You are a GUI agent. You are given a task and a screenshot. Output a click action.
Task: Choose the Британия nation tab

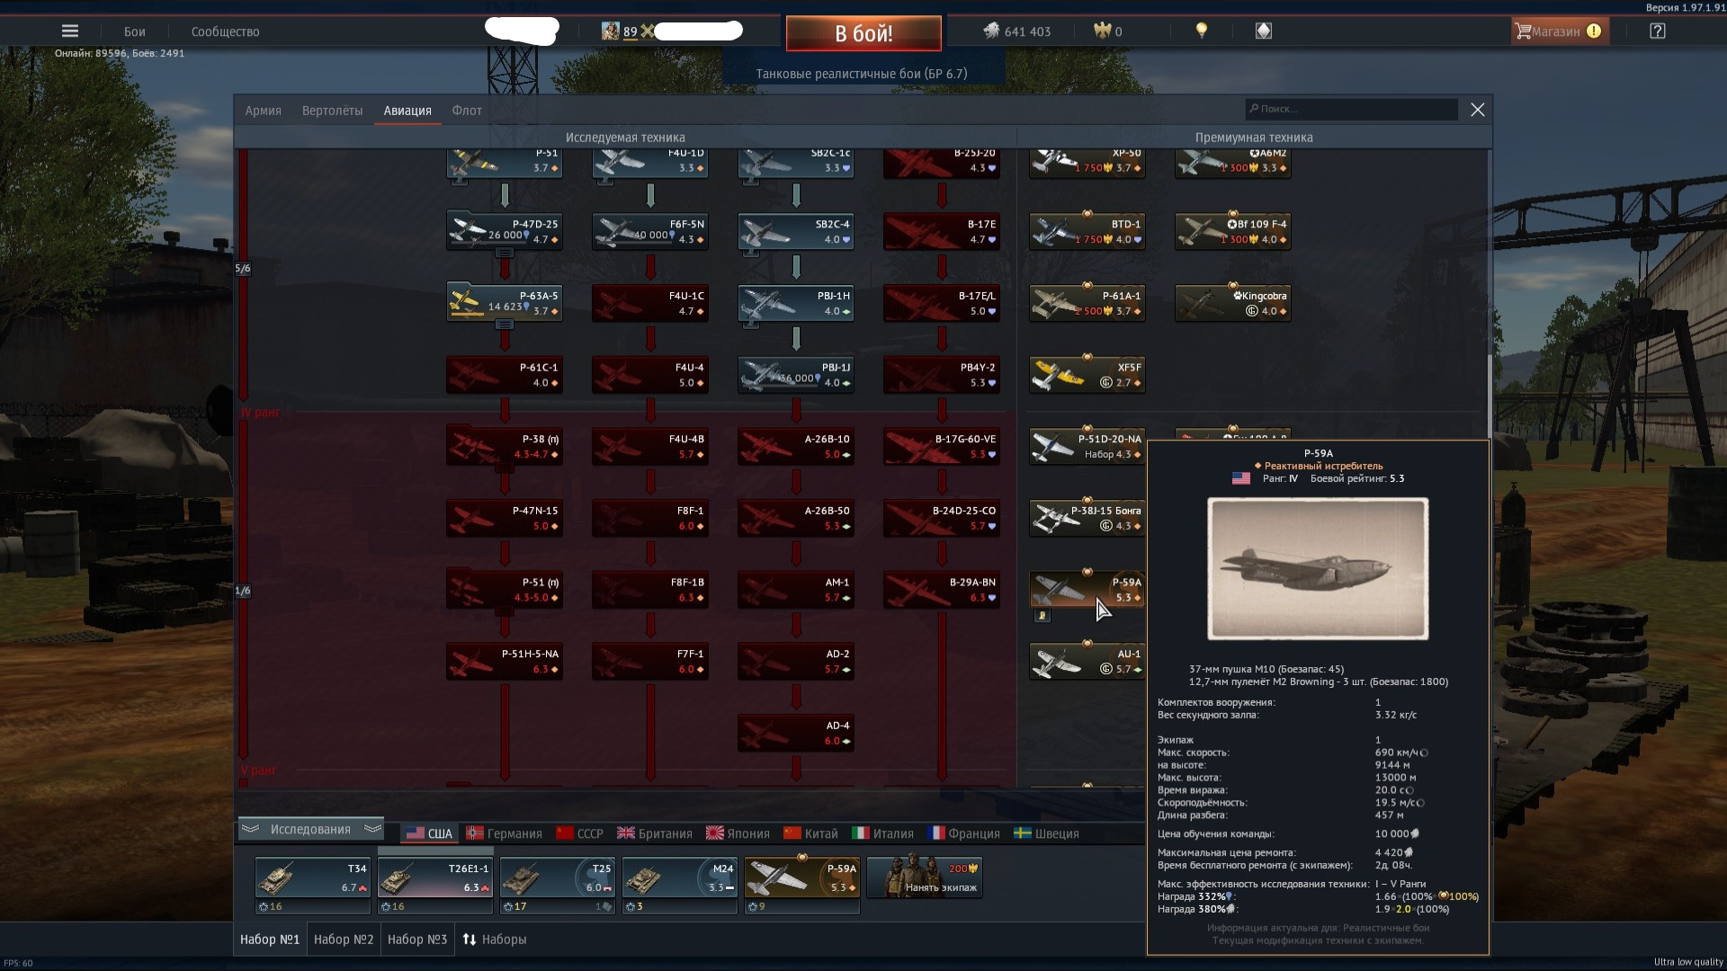(654, 833)
